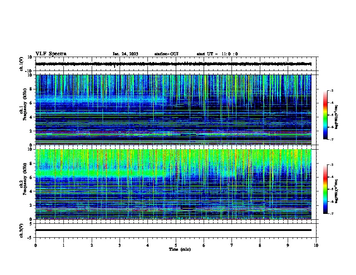Click time axis tick label '1'
The height and width of the screenshot is (275, 356).
click(63, 245)
